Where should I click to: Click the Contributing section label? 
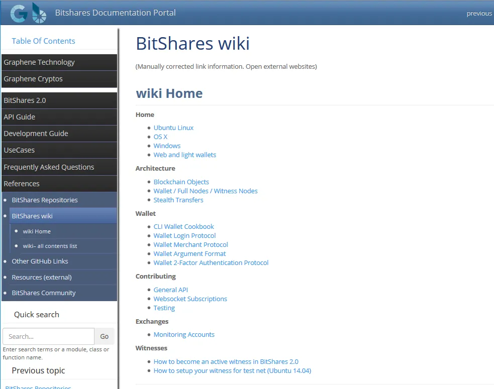point(156,277)
